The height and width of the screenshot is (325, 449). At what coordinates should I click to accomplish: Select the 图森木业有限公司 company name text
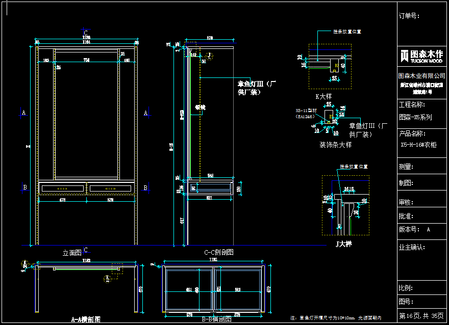coord(421,75)
